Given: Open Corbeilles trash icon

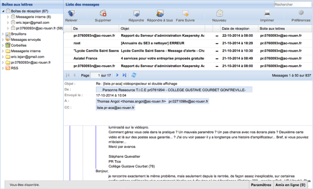Looking at the screenshot, I should tap(8, 45).
